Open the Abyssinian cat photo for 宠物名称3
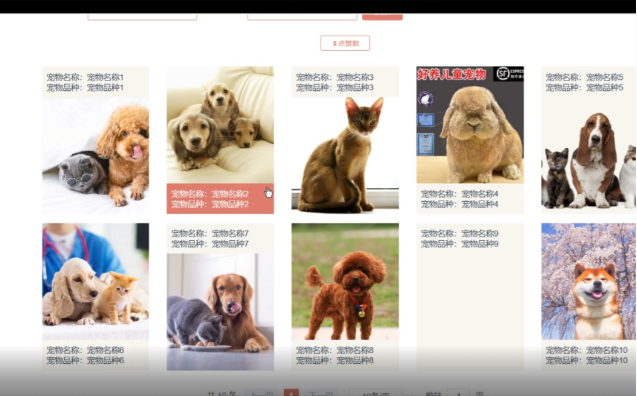Viewport: 637px width, 396px height. tap(345, 155)
